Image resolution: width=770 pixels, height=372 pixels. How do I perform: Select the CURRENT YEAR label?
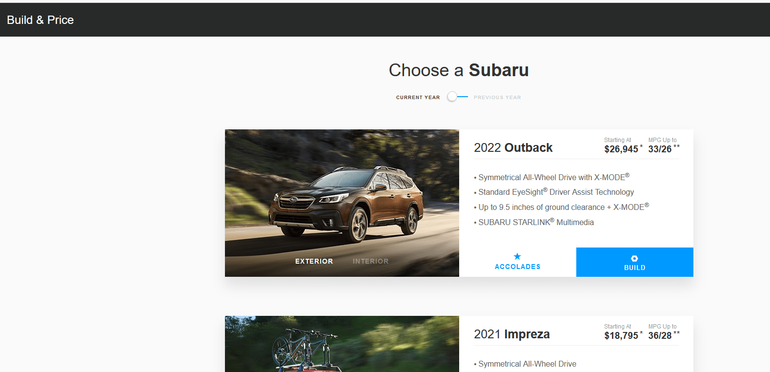click(418, 98)
